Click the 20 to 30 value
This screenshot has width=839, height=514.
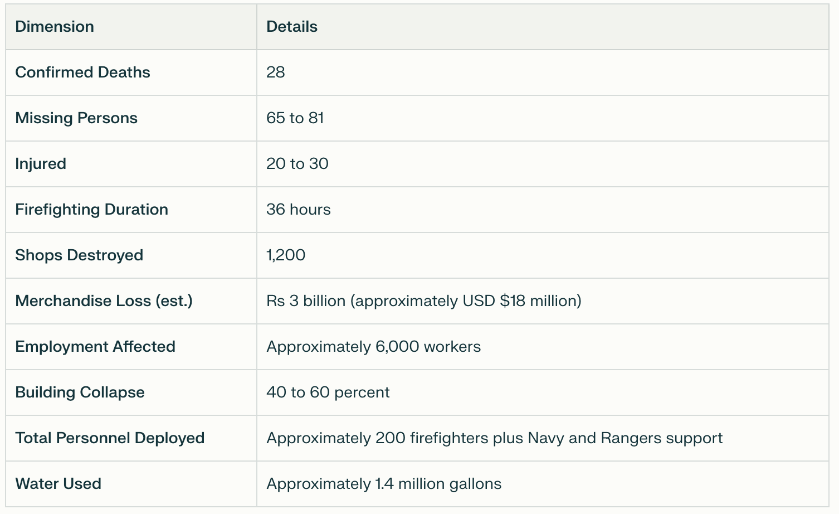pyautogui.click(x=297, y=164)
